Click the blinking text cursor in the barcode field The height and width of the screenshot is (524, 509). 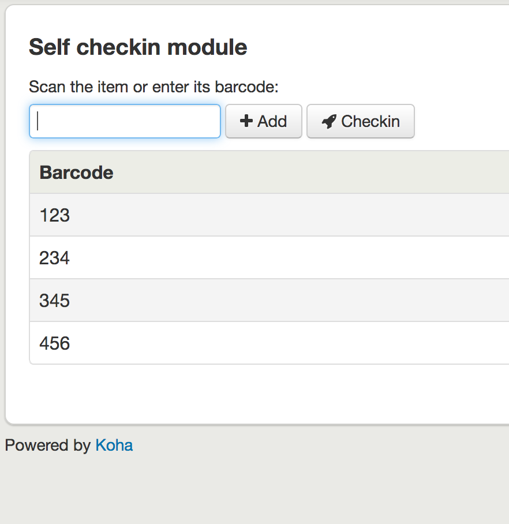point(38,121)
